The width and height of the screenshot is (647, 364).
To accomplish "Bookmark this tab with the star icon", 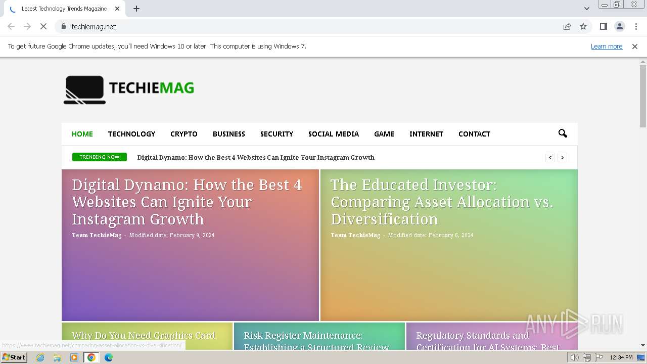I will pyautogui.click(x=583, y=26).
